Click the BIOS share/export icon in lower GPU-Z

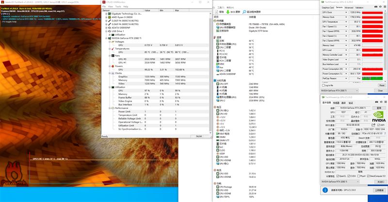pyautogui.click(x=373, y=125)
